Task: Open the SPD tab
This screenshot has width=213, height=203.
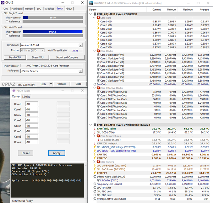Action: (39, 9)
